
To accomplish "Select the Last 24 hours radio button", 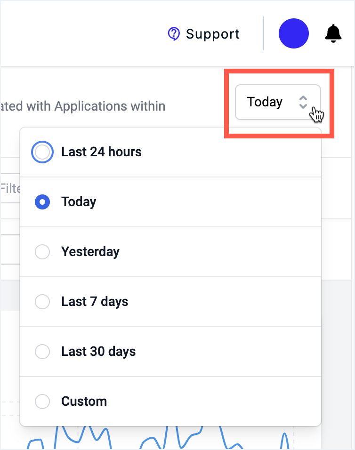I will pos(42,152).
